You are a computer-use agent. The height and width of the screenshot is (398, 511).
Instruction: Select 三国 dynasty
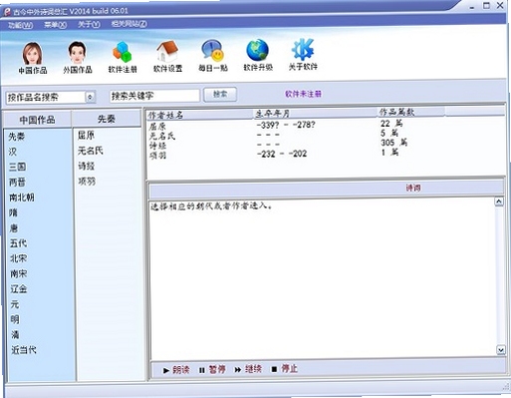17,167
